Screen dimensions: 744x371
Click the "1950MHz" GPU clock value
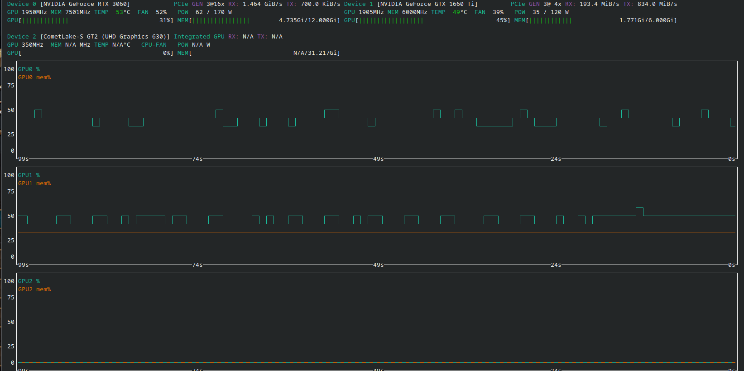pyautogui.click(x=34, y=12)
